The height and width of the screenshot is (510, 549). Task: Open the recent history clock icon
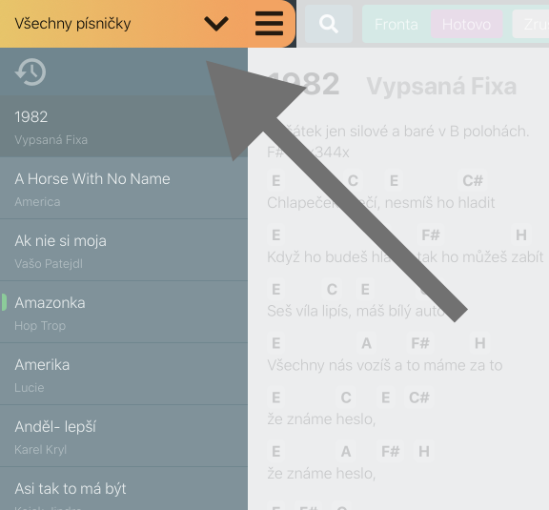tap(30, 72)
